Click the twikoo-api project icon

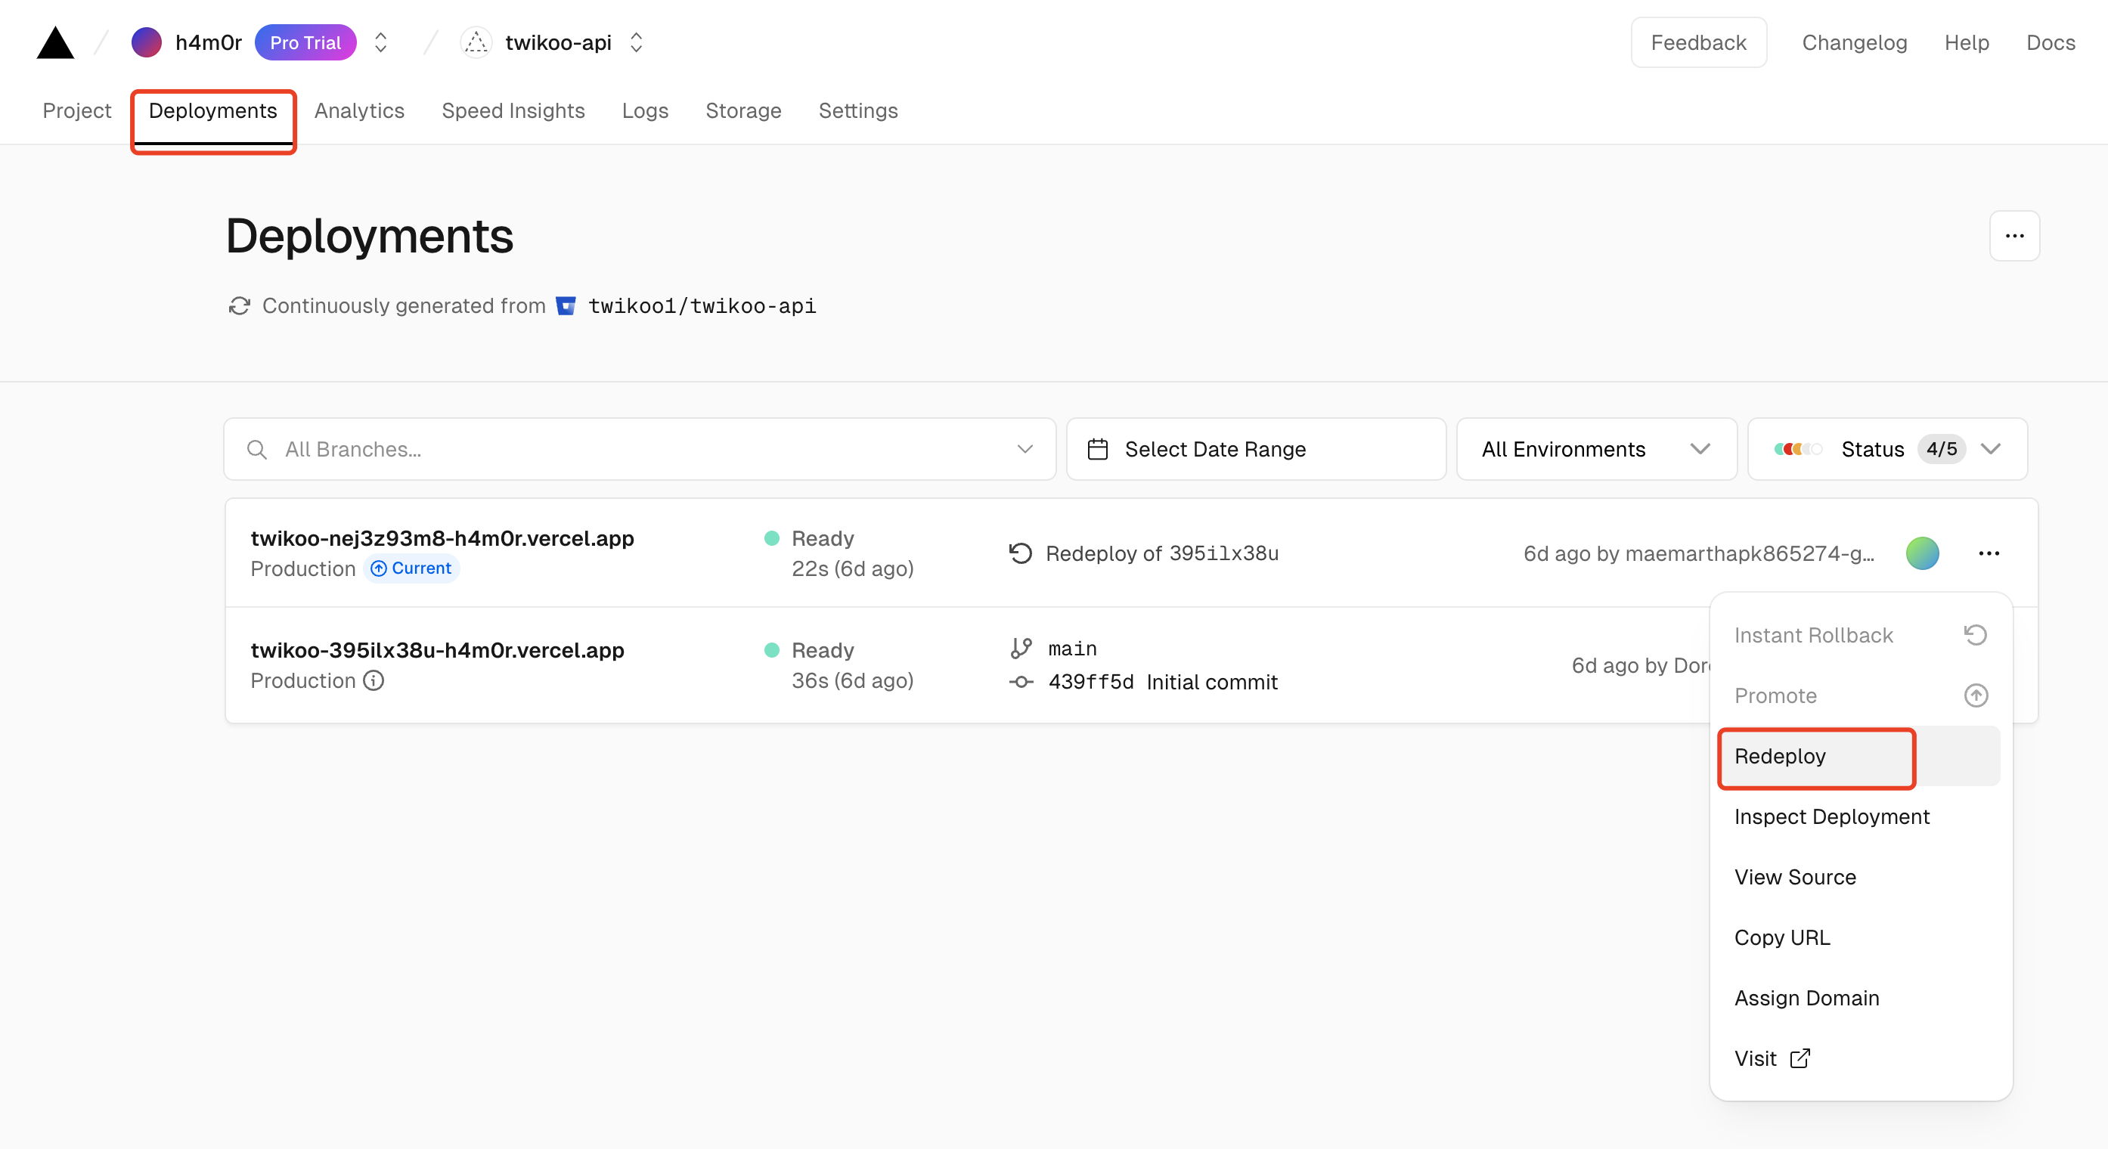(x=476, y=42)
